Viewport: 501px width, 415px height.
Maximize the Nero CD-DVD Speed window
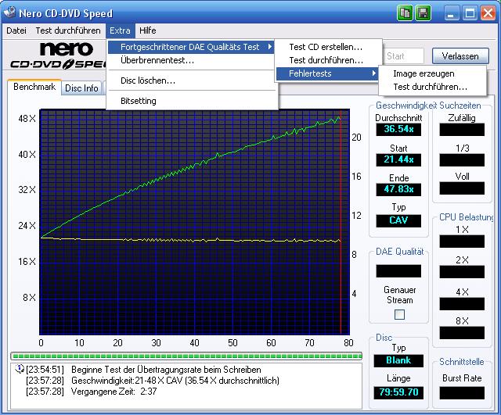pyautogui.click(x=470, y=13)
